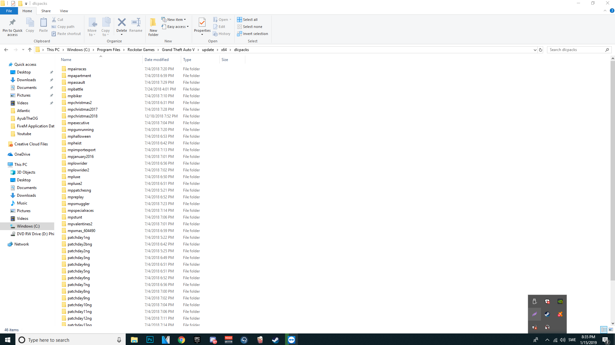Create a New folder
The image size is (615, 345).
click(x=153, y=27)
